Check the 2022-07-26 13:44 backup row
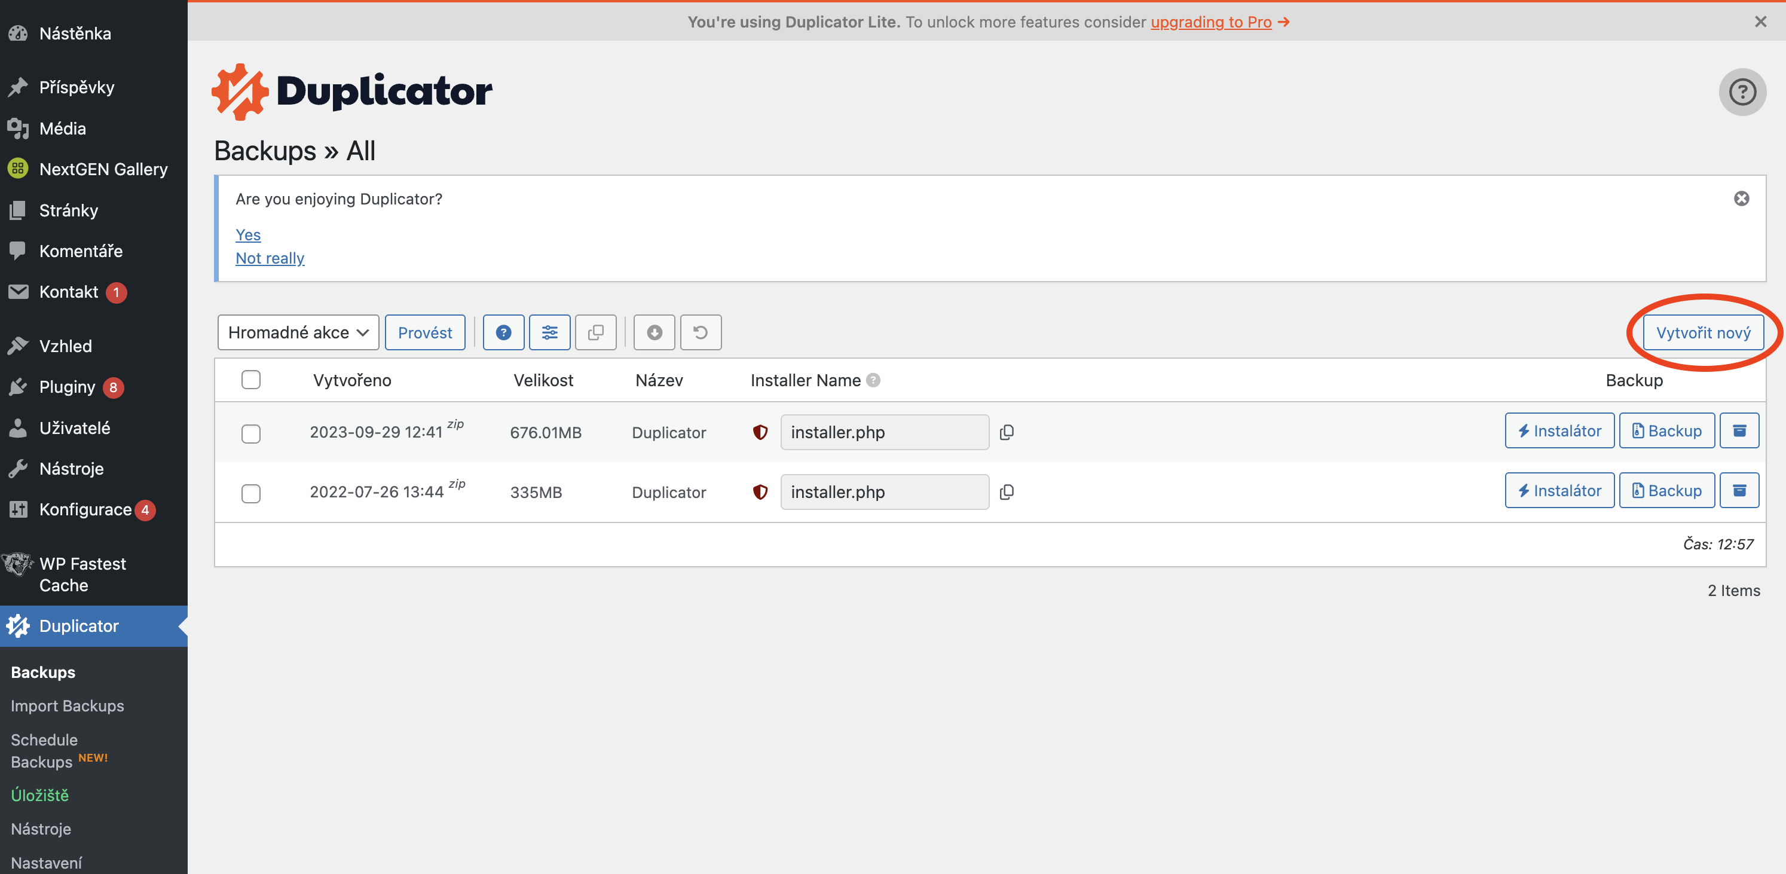1786x874 pixels. pyautogui.click(x=251, y=493)
